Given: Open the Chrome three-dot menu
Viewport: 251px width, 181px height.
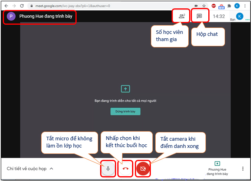Looking at the screenshot, I should coord(245,6).
